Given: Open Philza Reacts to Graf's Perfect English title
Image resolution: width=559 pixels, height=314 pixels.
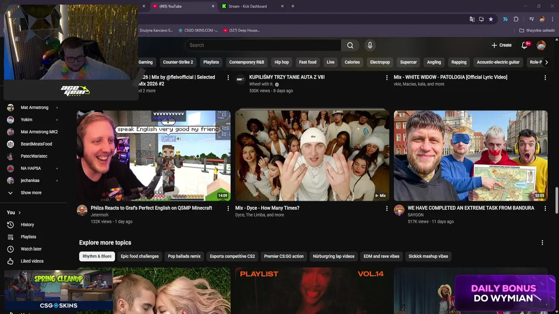Looking at the screenshot, I should click(151, 208).
